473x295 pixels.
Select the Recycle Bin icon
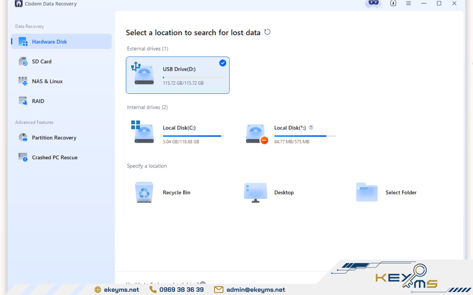[x=144, y=192]
